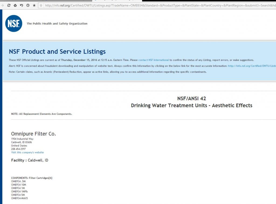
Task: Click the NSF logo
Action: (14, 23)
